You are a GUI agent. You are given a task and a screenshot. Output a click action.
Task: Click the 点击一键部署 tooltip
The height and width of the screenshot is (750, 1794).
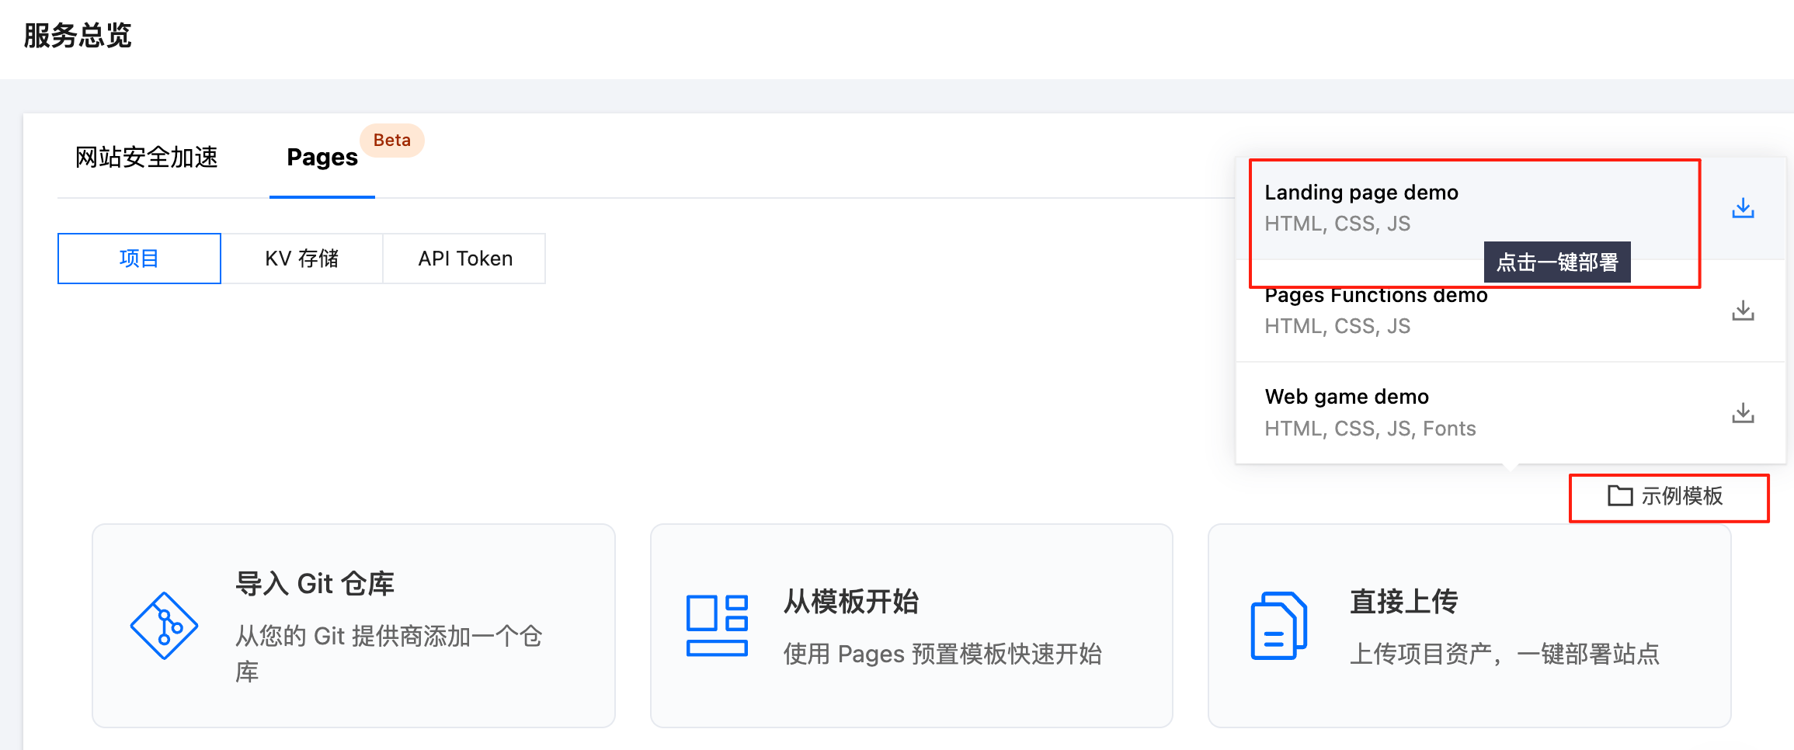[x=1556, y=262]
